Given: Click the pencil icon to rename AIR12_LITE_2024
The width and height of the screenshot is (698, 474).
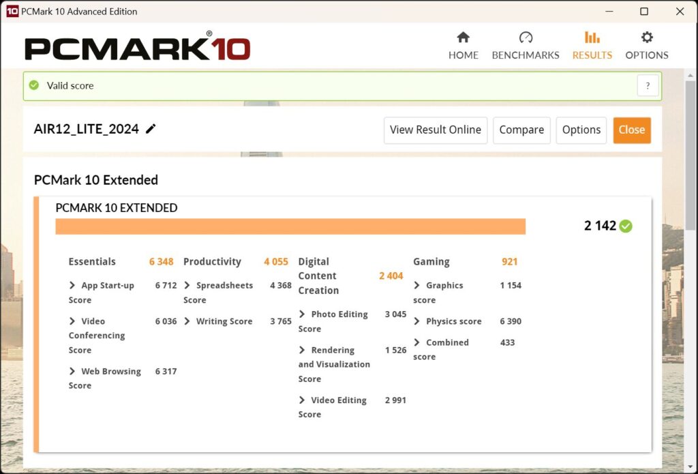Looking at the screenshot, I should [151, 129].
